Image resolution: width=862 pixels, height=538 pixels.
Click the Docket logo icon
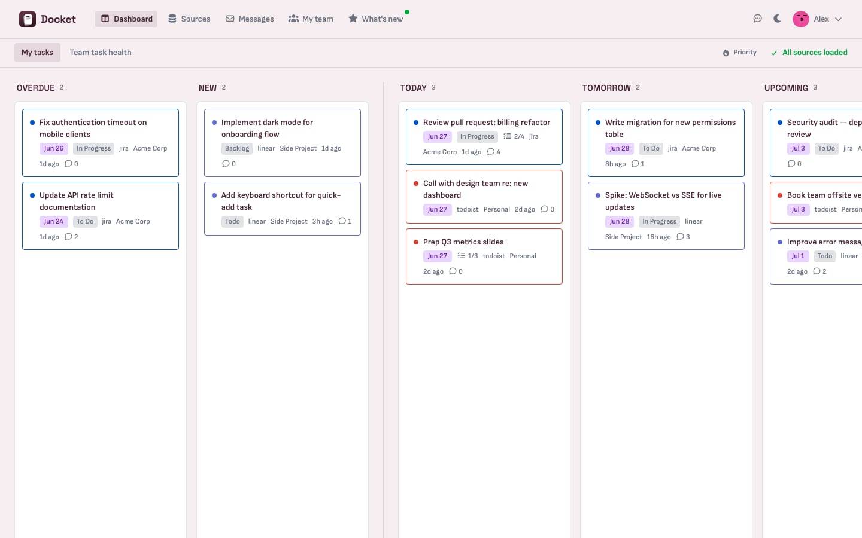[28, 19]
